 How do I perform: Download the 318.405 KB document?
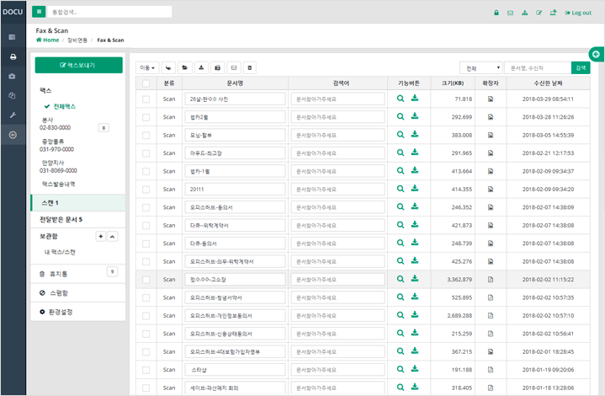(414, 387)
